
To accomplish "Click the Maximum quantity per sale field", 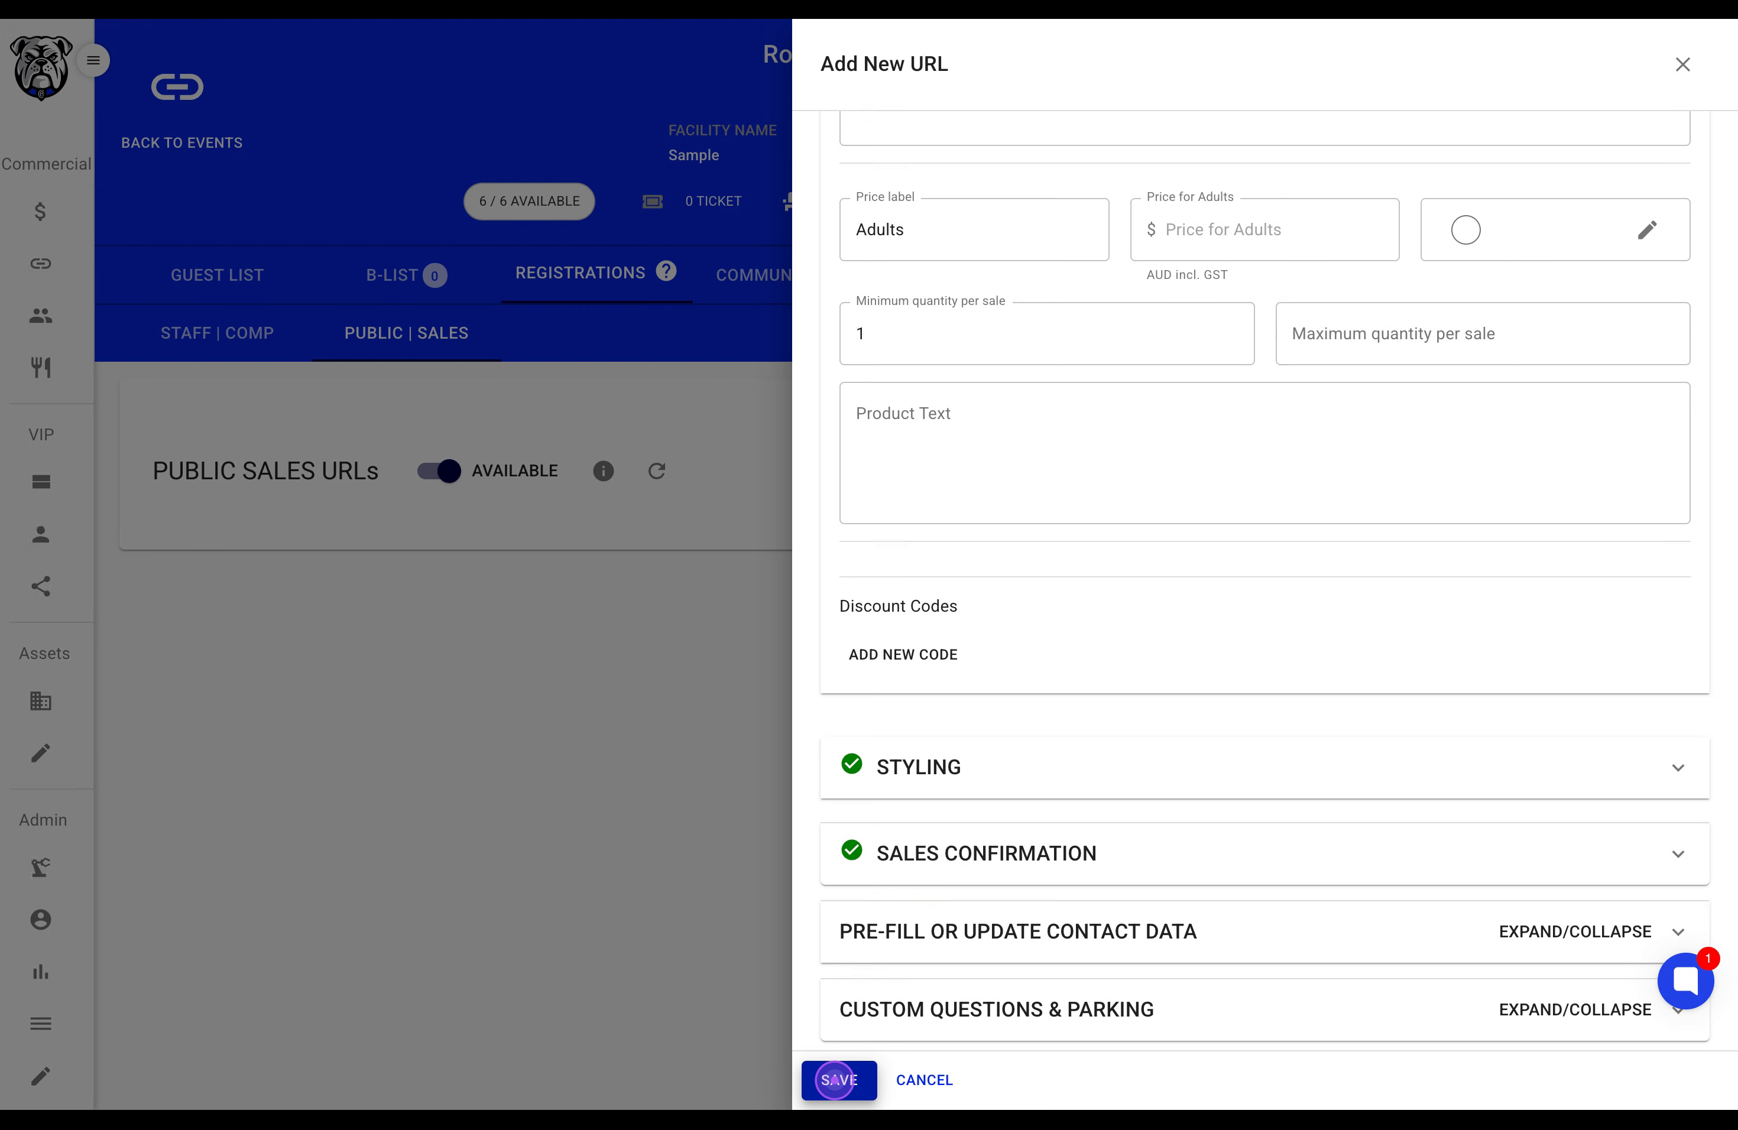I will (1483, 333).
